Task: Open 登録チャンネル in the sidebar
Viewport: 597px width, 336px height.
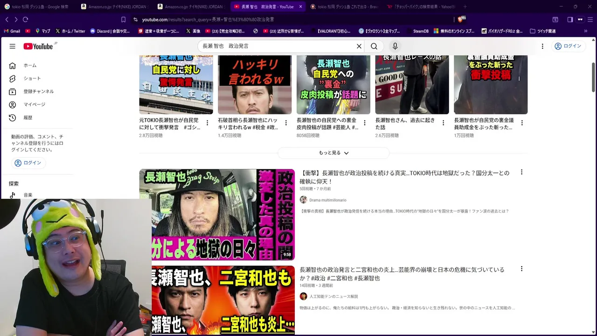Action: pos(38,91)
